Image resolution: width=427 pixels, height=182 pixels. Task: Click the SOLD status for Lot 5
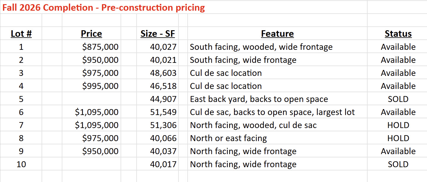[398, 99]
